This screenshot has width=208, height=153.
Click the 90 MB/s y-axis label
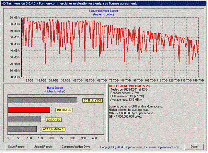pos(15,18)
